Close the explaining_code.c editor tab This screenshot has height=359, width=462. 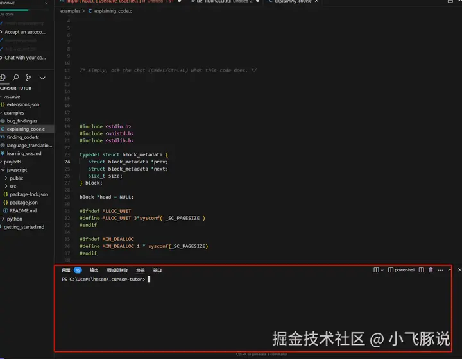click(316, 1)
